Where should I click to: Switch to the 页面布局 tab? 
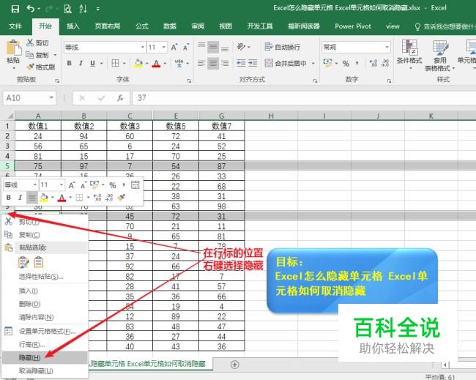pos(107,26)
